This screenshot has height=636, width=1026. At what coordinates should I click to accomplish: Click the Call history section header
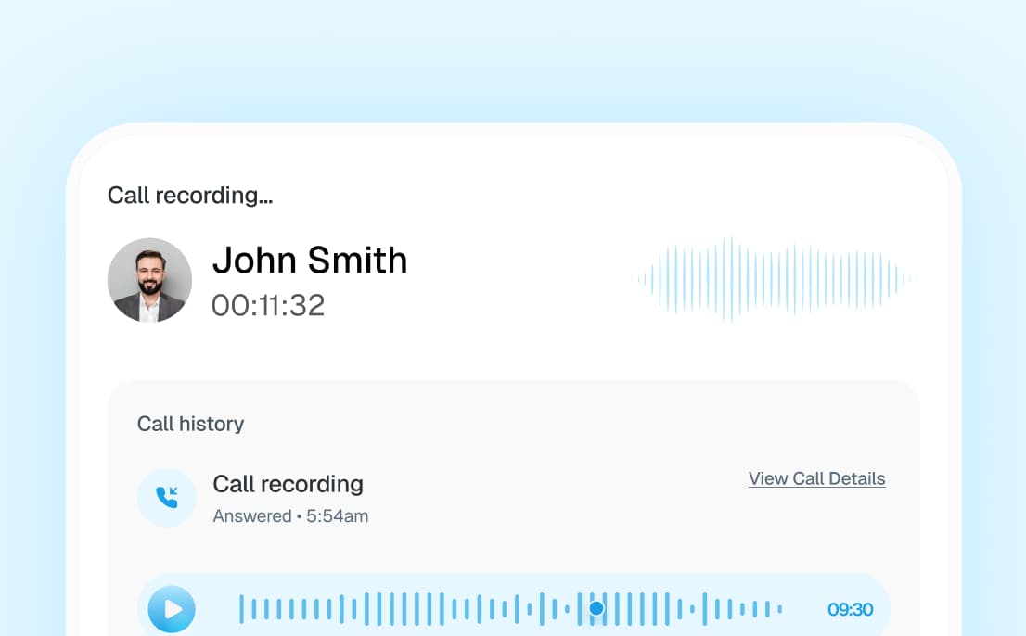click(190, 424)
